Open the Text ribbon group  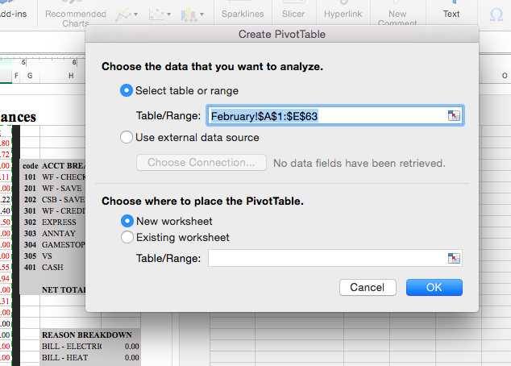coord(451,14)
